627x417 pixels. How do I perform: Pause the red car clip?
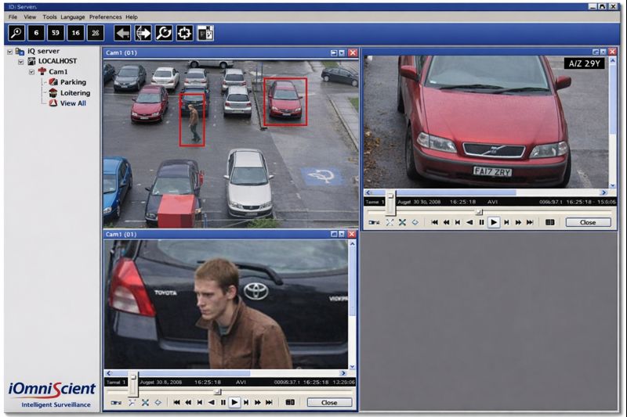point(481,222)
